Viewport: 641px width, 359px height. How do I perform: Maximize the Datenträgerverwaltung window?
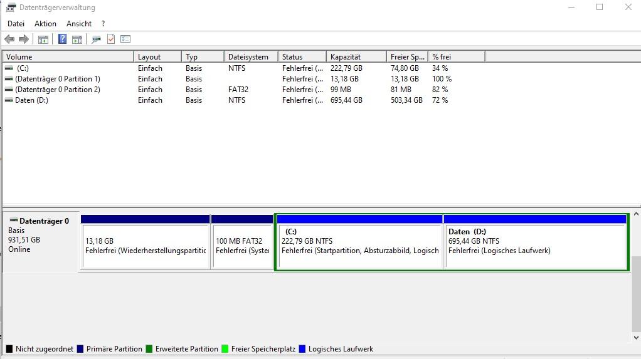click(600, 7)
